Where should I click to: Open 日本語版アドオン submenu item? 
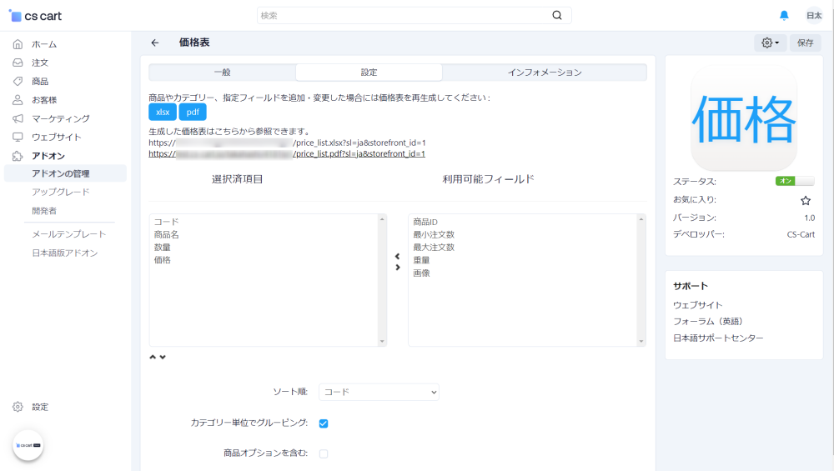coord(65,253)
